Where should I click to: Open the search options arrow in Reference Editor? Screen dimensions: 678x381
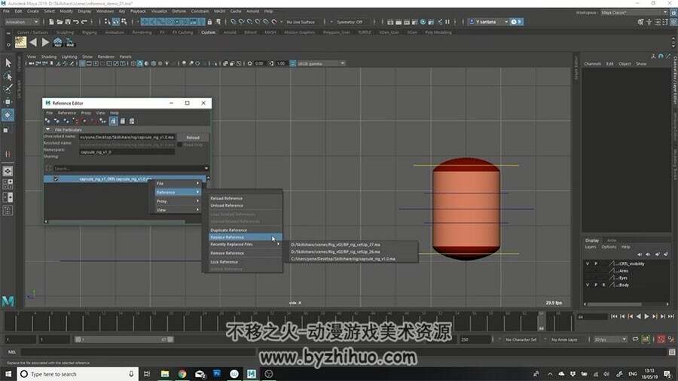point(206,169)
